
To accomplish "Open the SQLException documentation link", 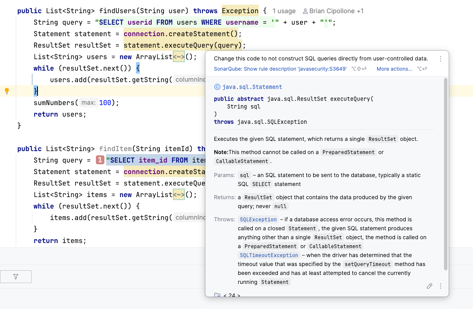I will [258, 220].
